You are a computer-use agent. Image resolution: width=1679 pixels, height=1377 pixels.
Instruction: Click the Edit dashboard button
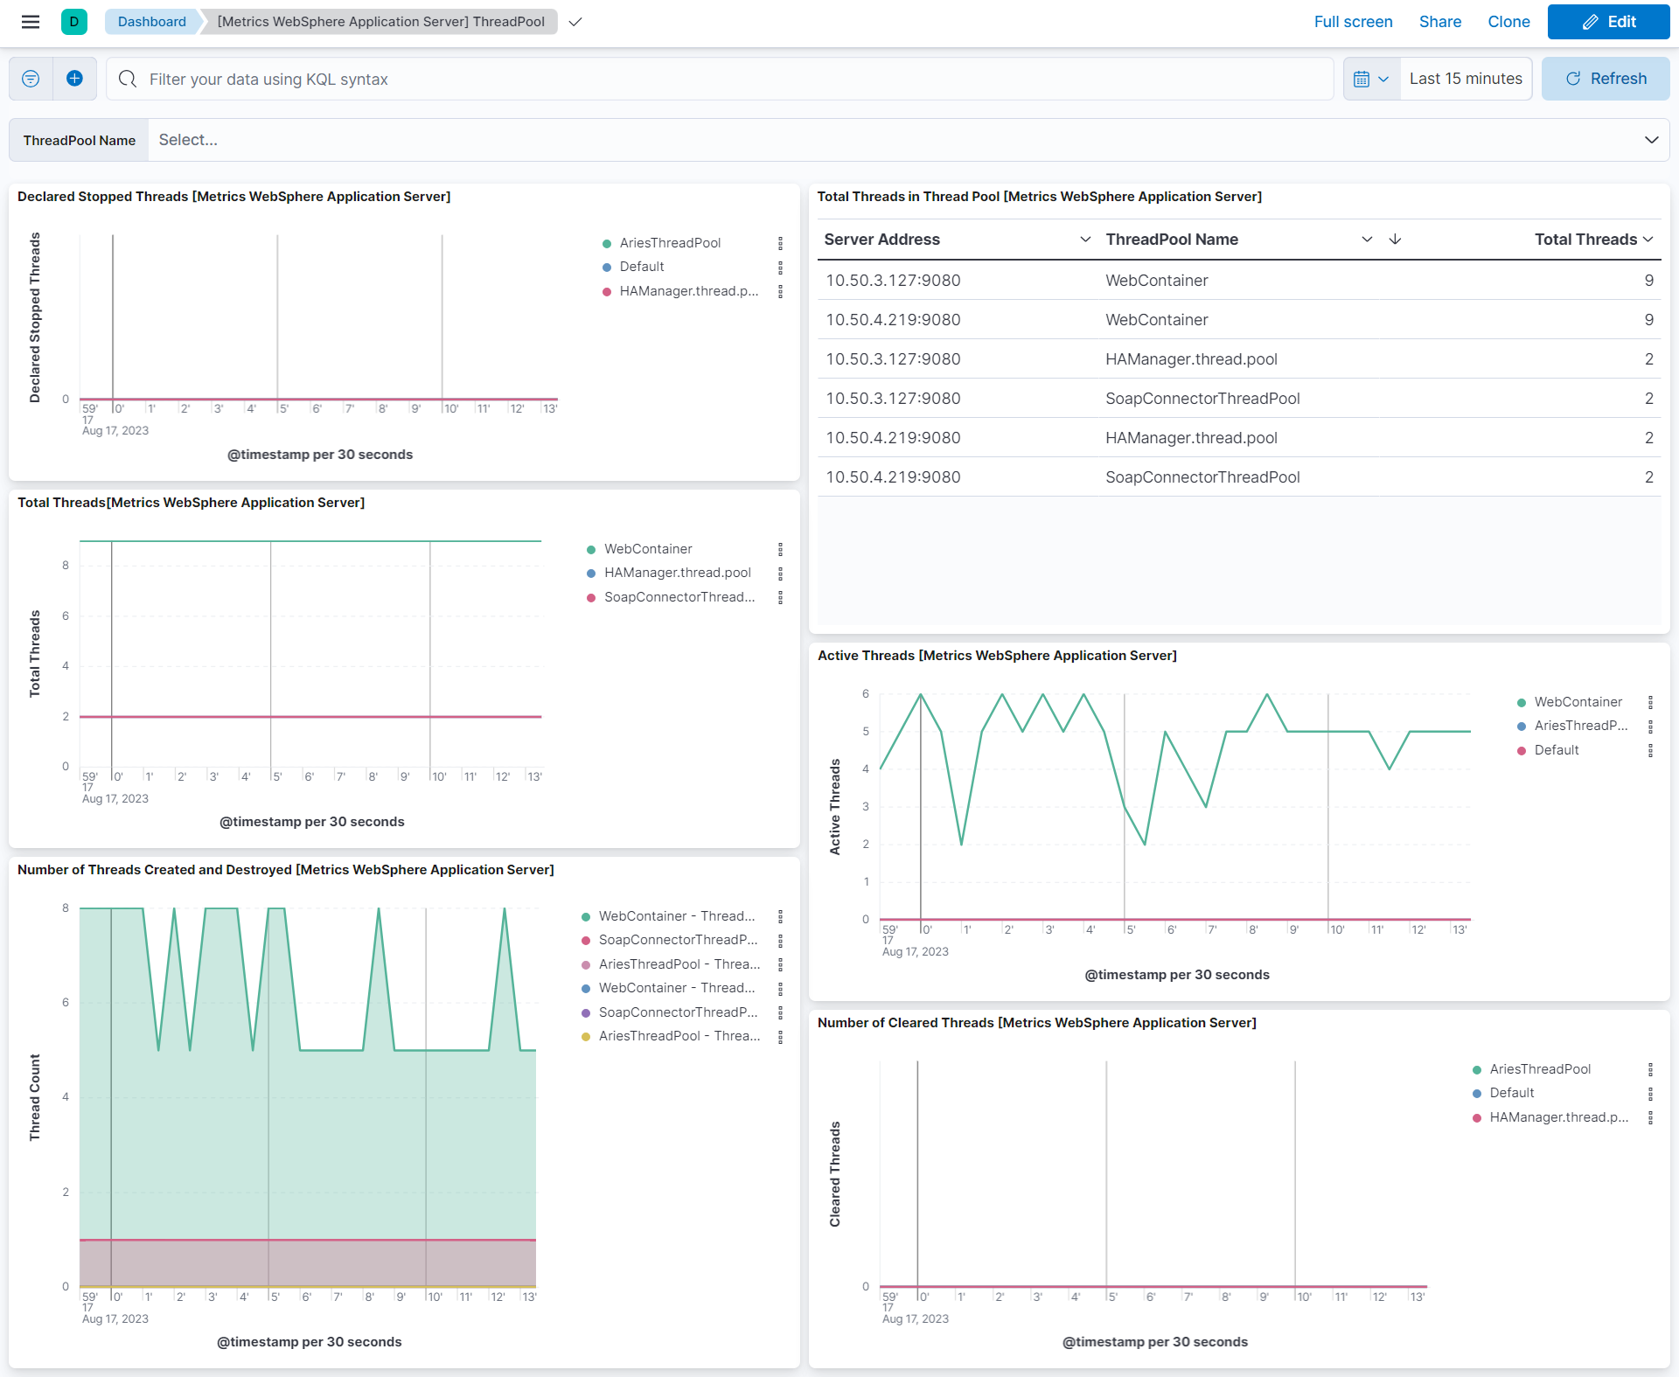click(x=1608, y=22)
